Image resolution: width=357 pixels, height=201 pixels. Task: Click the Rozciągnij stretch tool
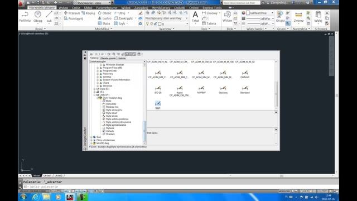tap(74, 18)
